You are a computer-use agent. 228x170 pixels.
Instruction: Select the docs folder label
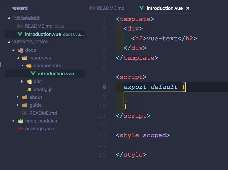[x=31, y=50]
